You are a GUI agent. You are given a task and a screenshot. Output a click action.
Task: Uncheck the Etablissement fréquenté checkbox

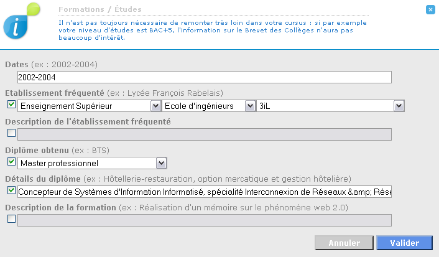click(11, 105)
